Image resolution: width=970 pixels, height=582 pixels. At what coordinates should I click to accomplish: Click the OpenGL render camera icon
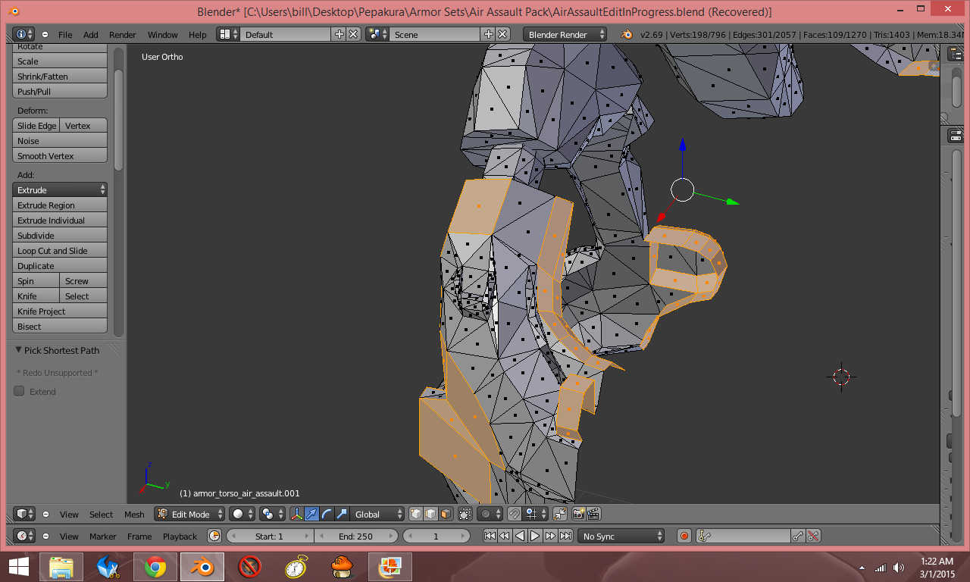[578, 514]
